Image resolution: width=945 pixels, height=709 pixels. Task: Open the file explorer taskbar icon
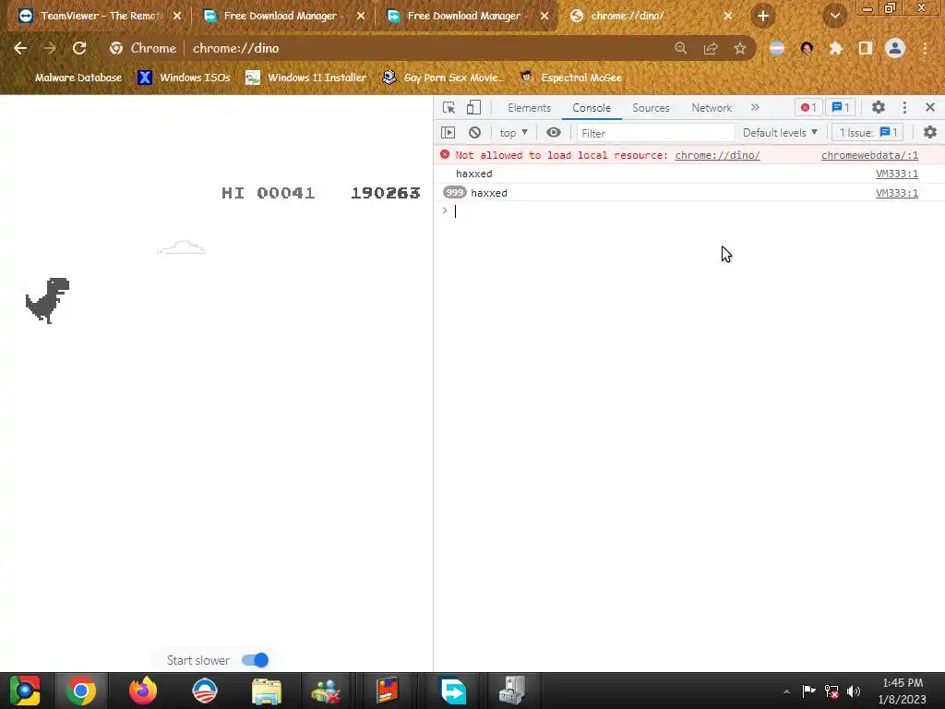(267, 691)
